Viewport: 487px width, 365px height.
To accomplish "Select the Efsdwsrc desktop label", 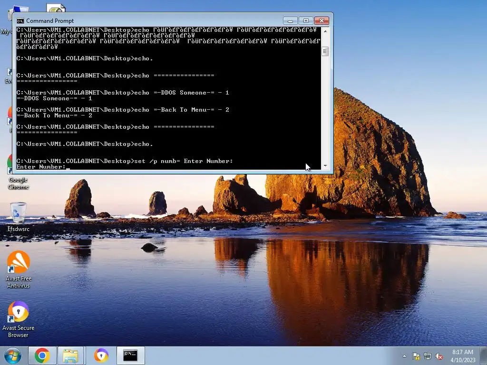I will pos(19,229).
